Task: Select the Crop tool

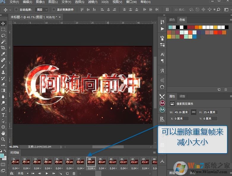Action: pos(3,48)
